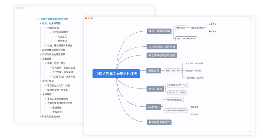Screen dimensions: 263x140
Task: Select outline item 科学体系性的思考框架
Action: click(54, 54)
